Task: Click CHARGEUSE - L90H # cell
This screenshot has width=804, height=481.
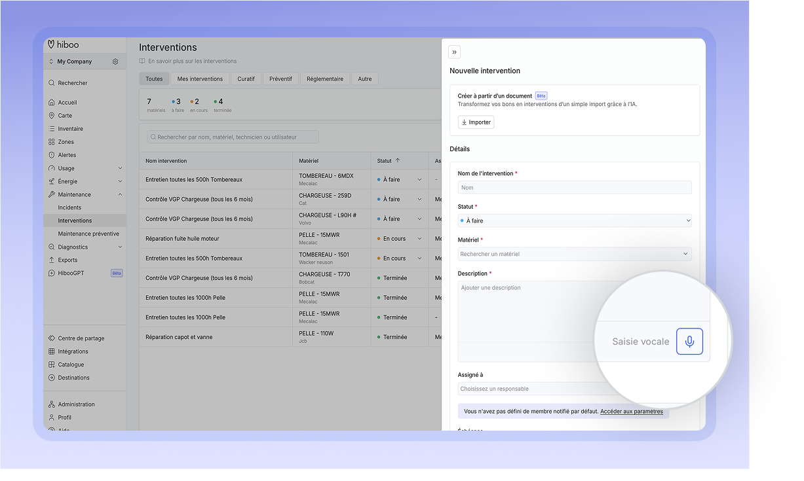Action: [x=332, y=219]
